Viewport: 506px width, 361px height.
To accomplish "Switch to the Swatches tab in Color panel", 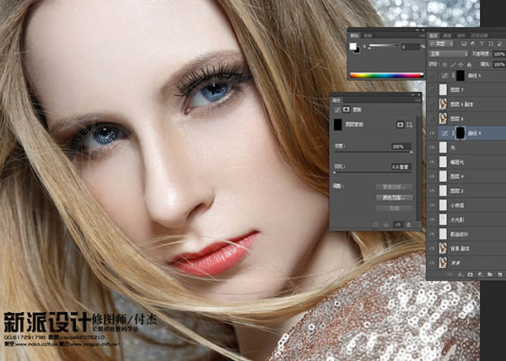I will pos(368,35).
